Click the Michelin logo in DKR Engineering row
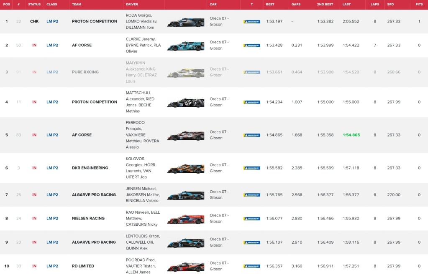The image size is (428, 280). coord(252,168)
